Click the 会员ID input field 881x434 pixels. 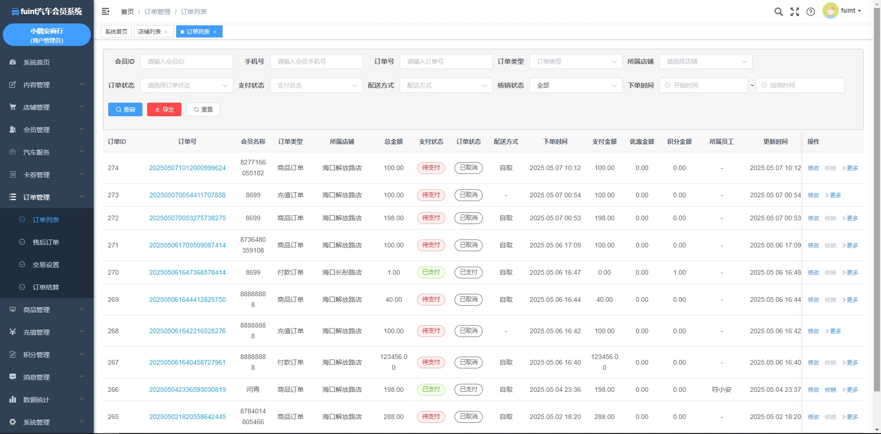point(187,61)
